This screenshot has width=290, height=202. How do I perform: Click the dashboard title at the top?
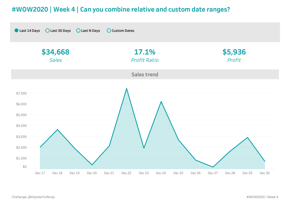tap(121, 10)
